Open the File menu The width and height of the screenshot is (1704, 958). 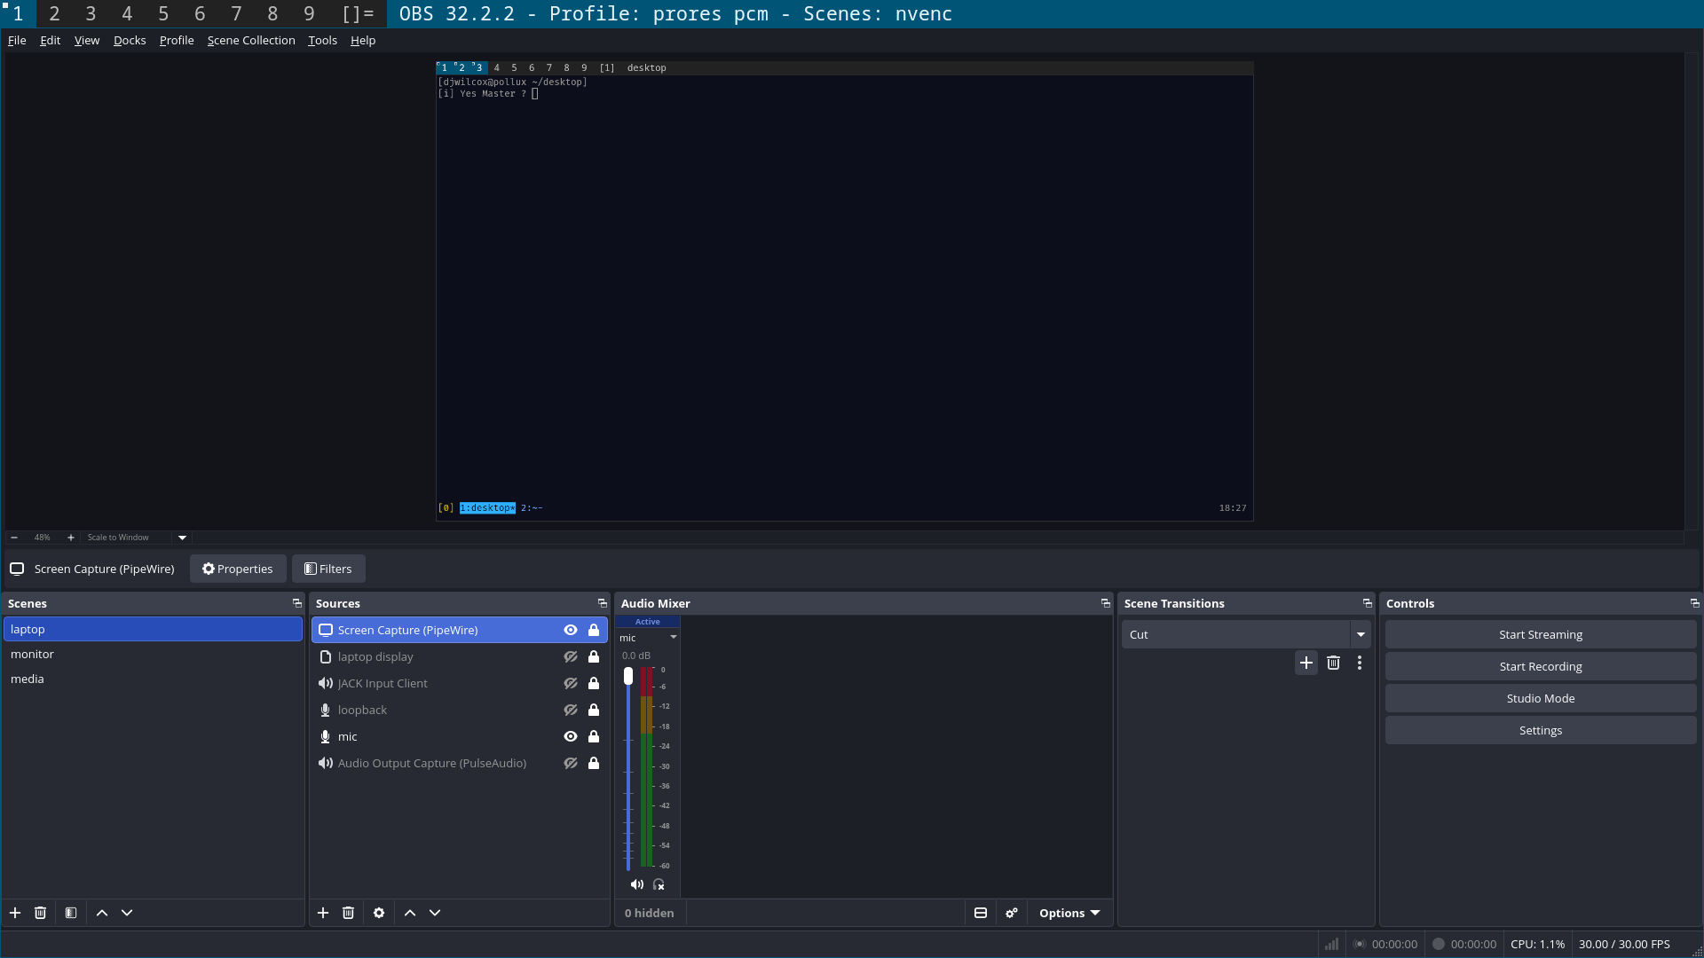pos(17,40)
